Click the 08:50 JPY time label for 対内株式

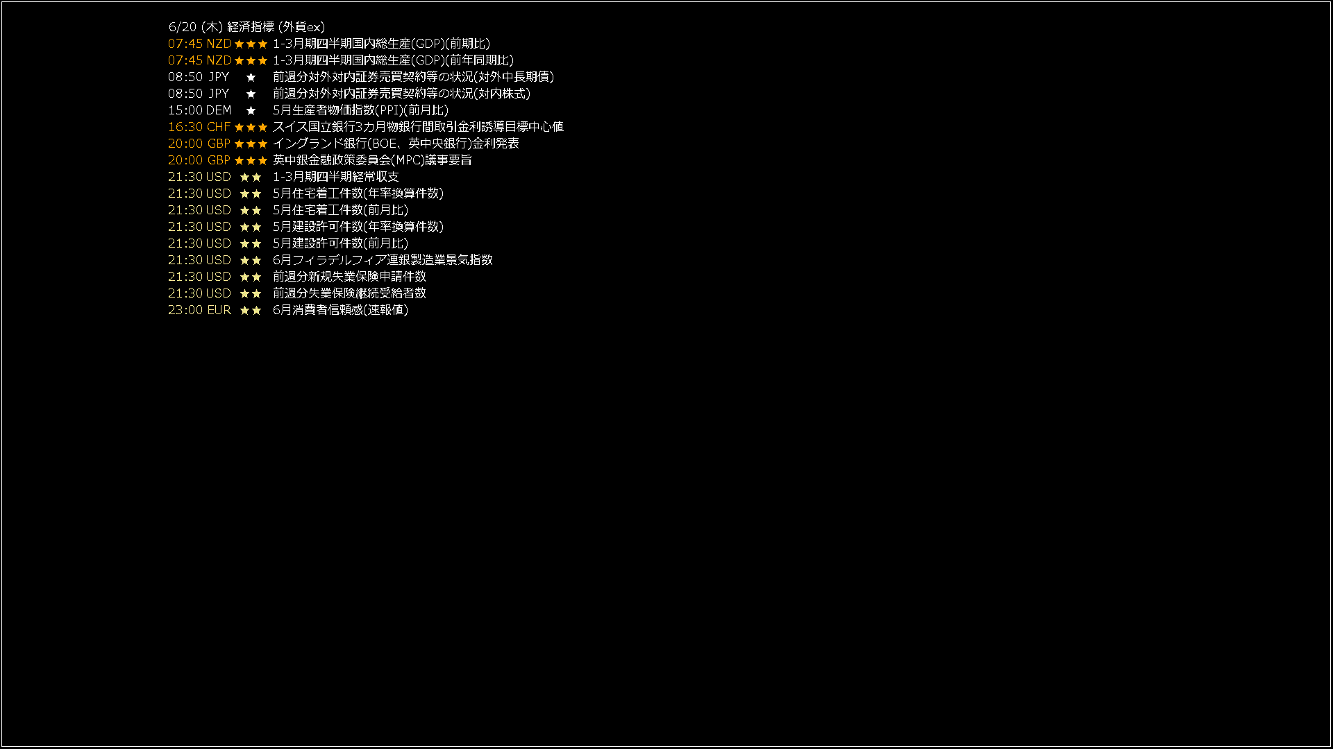[199, 94]
